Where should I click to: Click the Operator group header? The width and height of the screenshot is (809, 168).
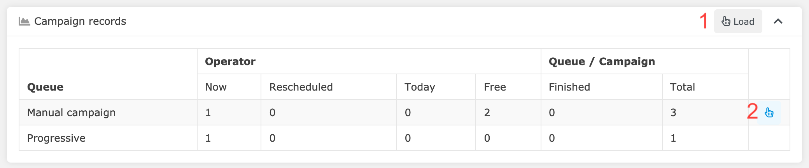pos(230,62)
